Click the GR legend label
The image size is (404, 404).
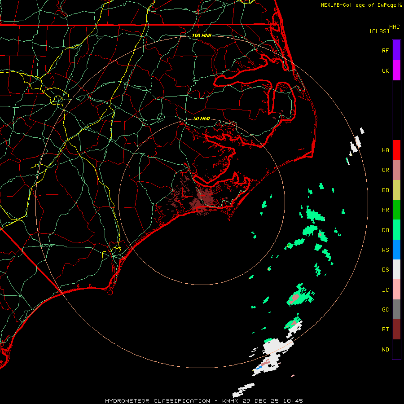385,170
